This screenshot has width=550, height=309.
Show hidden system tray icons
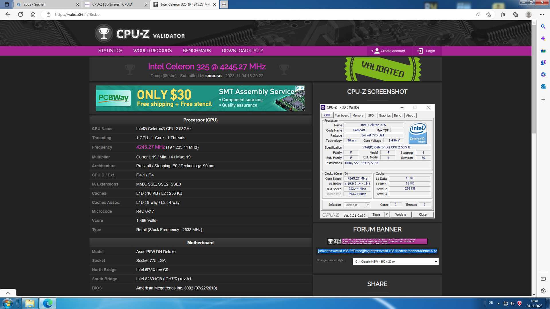[x=498, y=303]
